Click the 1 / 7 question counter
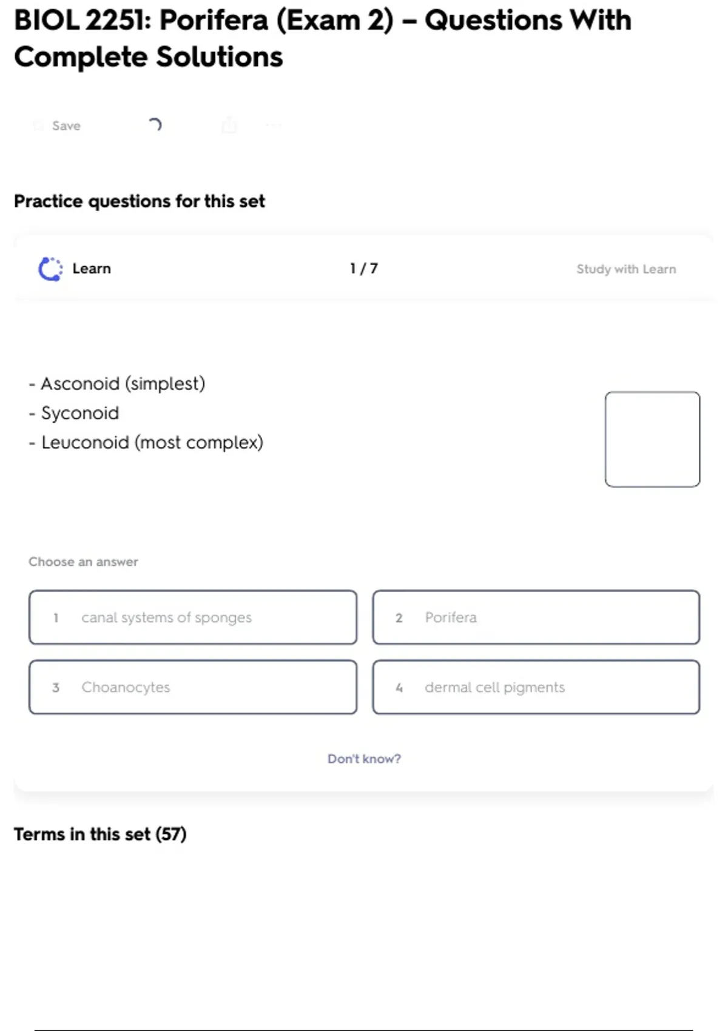Screen dimensions: 728x1031 point(364,269)
